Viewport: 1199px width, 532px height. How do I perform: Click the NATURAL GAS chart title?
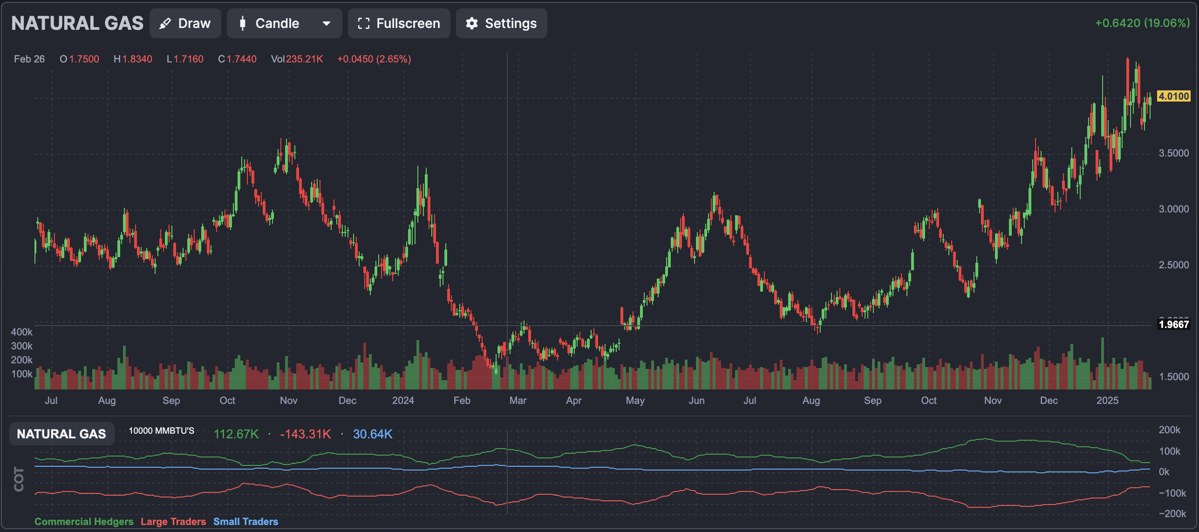pyautogui.click(x=77, y=23)
